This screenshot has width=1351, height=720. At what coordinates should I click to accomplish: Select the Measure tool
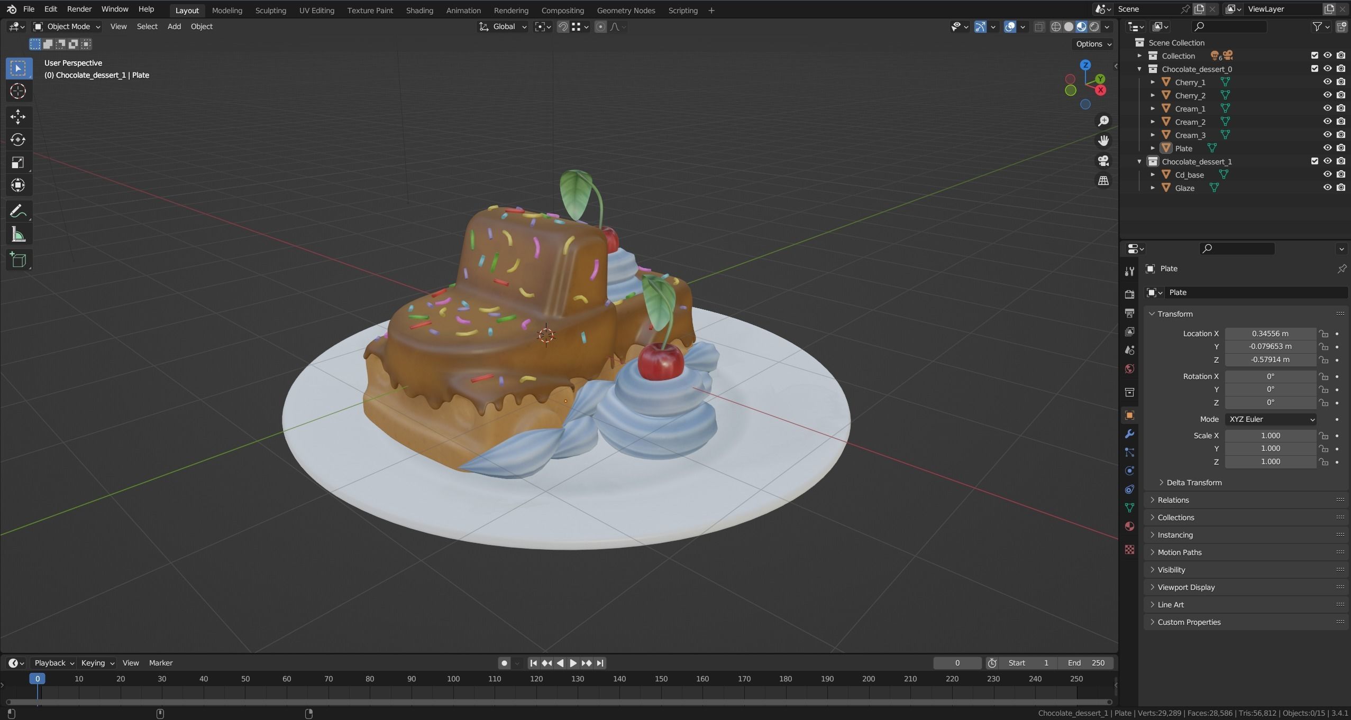coord(18,235)
